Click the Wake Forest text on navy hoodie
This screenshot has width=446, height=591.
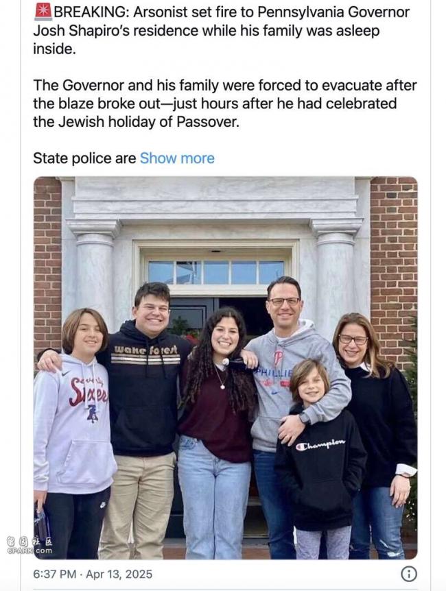[x=145, y=350]
